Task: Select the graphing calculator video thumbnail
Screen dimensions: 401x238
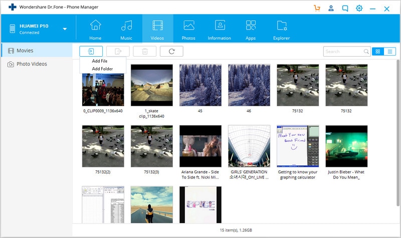Action: [x=298, y=146]
